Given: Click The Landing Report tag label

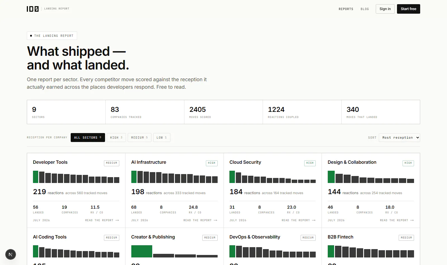Looking at the screenshot, I should (52, 36).
